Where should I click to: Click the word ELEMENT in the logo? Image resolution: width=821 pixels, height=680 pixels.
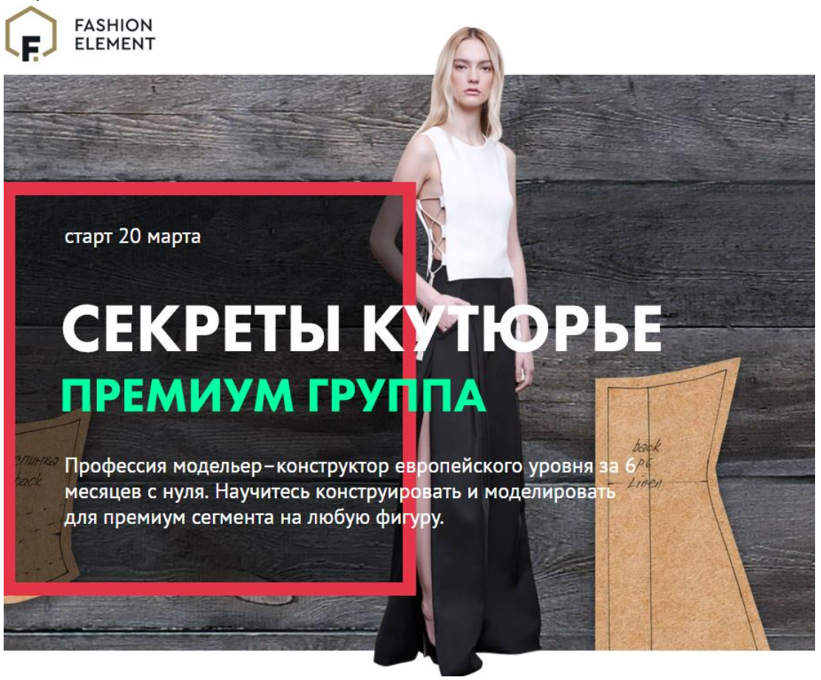[115, 44]
